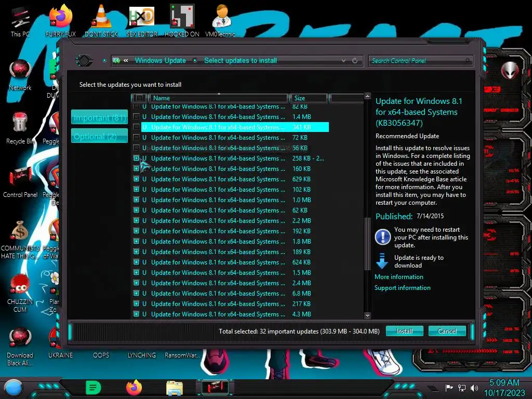Open the Firefox desktop shortcut
This screenshot has width=532, height=399.
(x=61, y=20)
